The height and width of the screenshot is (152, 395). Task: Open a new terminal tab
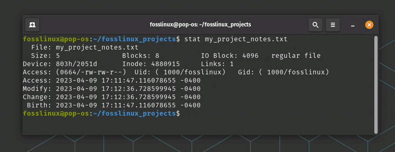pyautogui.click(x=32, y=25)
